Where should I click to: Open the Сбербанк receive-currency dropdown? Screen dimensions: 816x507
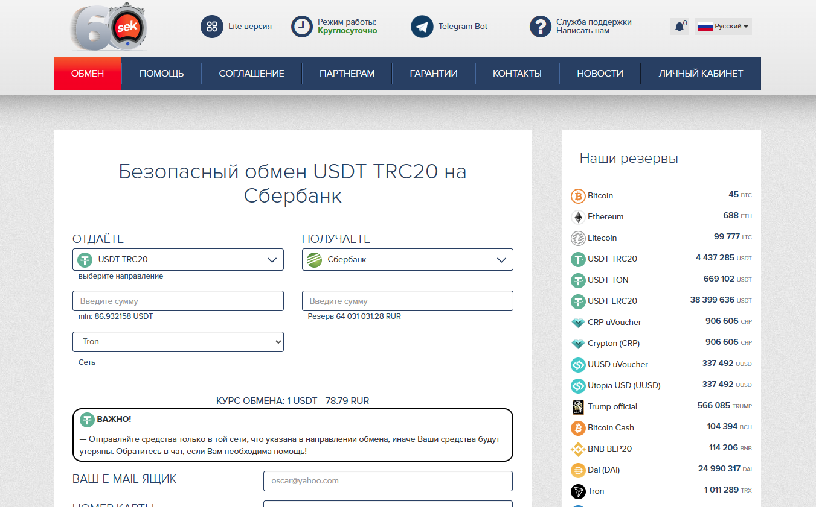click(408, 260)
